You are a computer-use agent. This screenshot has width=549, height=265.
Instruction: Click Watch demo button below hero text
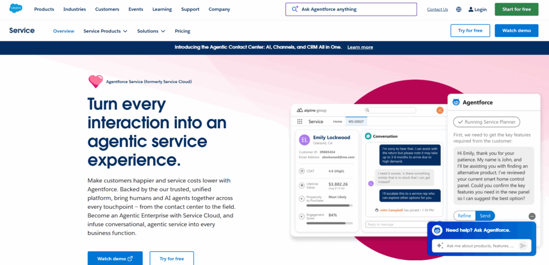pyautogui.click(x=115, y=259)
